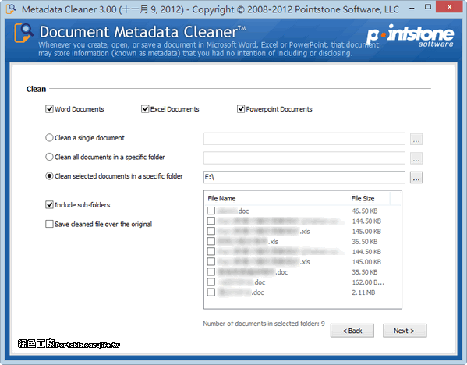Sort list by File Size column
The image size is (467, 365).
click(369, 198)
